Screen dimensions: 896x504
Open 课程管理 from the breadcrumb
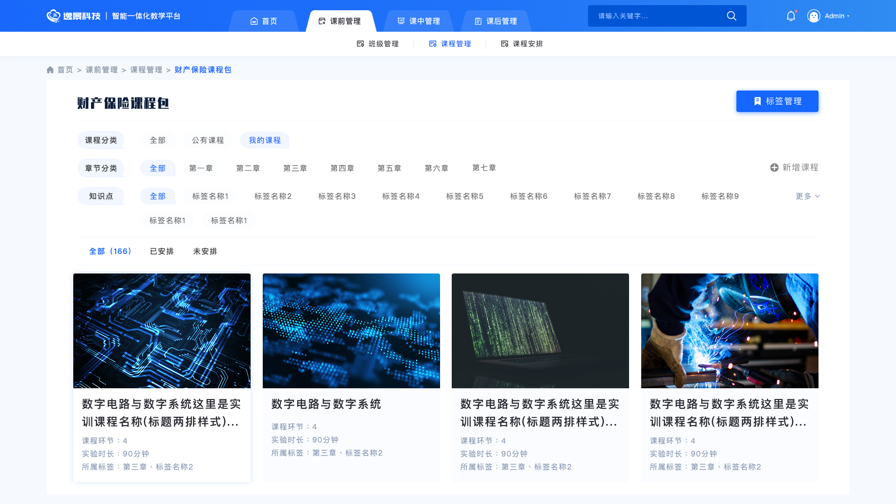tap(146, 70)
